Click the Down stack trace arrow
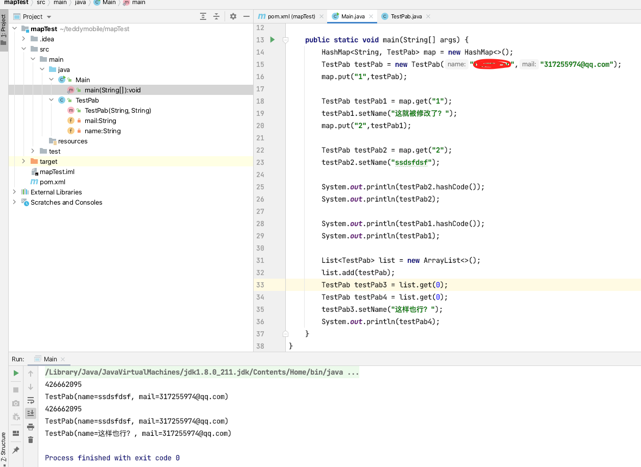 (x=31, y=387)
